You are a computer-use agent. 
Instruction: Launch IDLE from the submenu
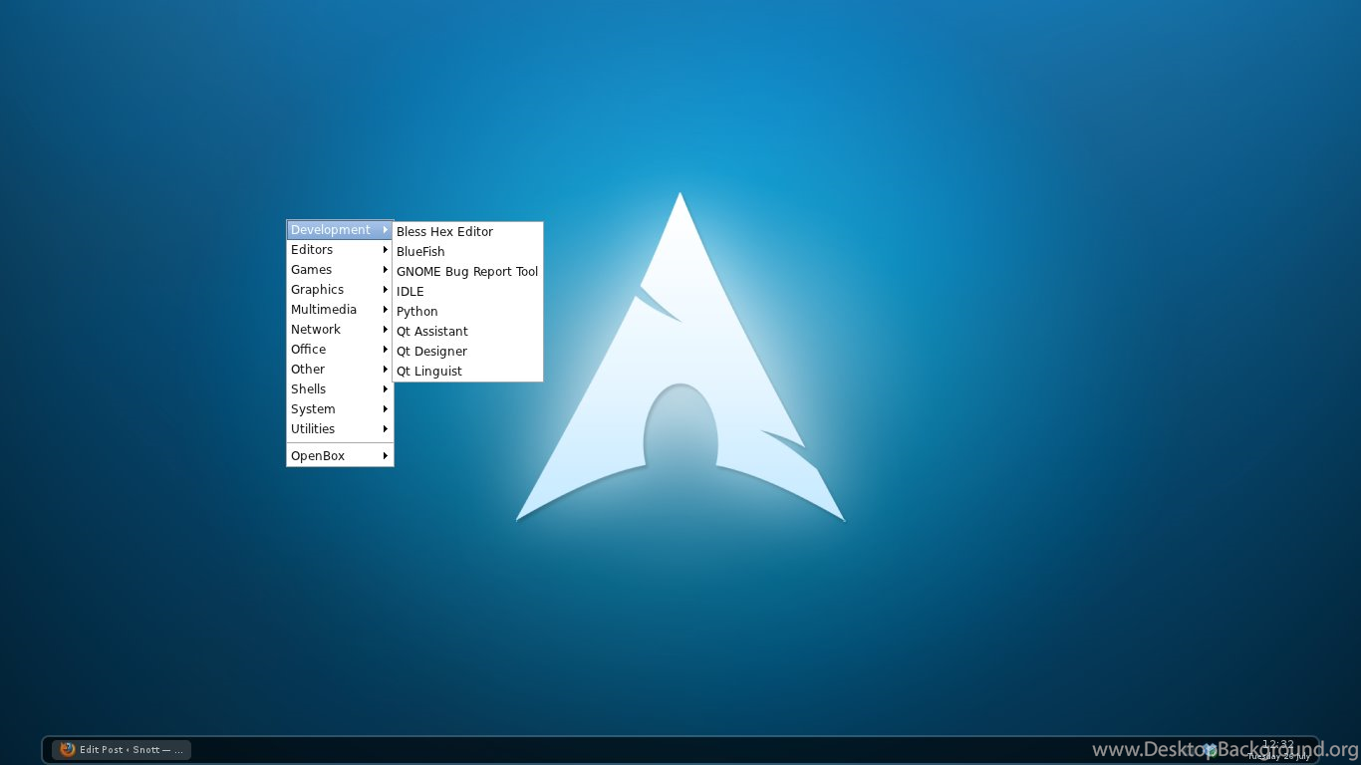410,292
